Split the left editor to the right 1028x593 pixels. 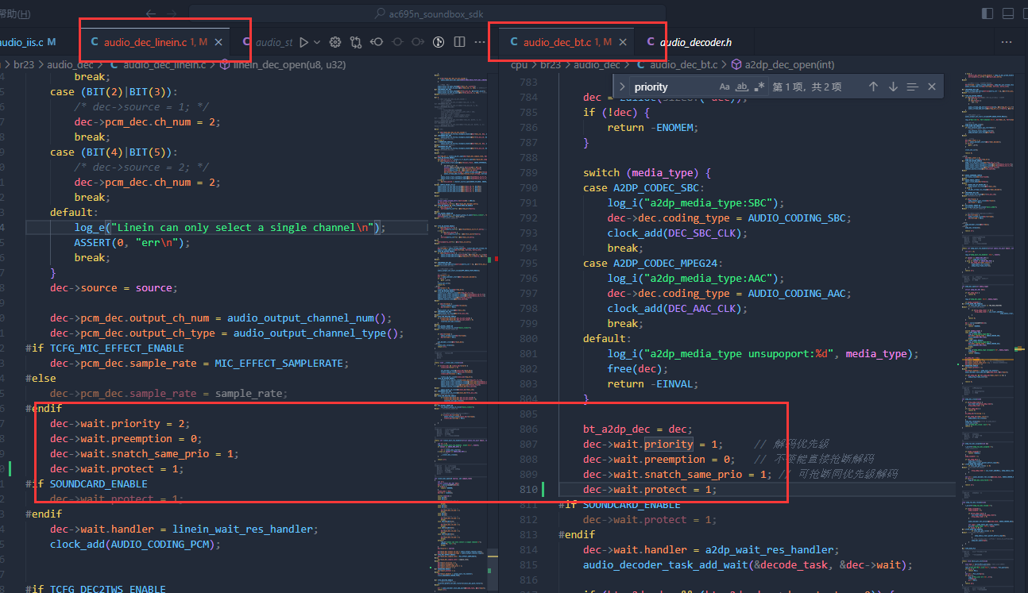click(x=459, y=42)
